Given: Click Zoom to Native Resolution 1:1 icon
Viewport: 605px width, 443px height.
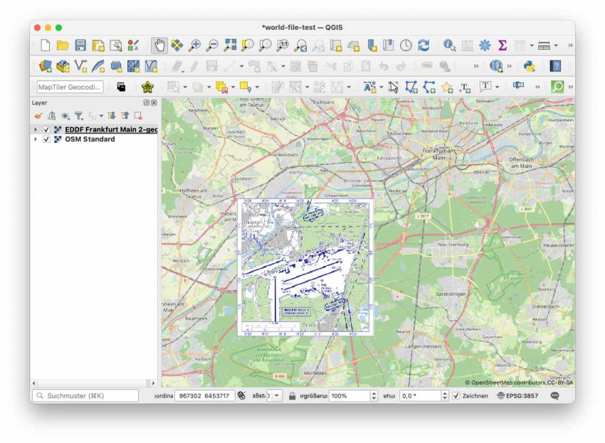Looking at the screenshot, I should click(x=283, y=46).
